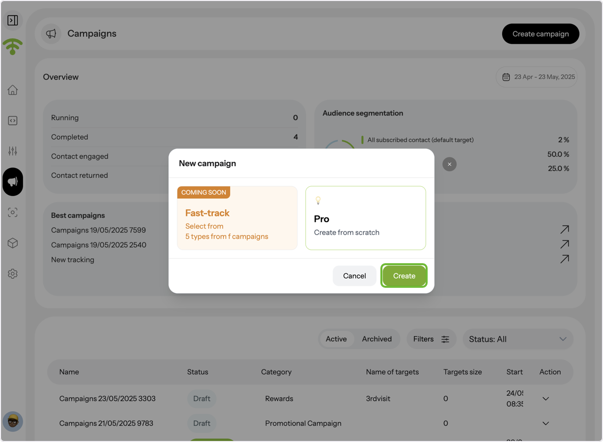Click the lightbulb icon in Pro card

tap(318, 200)
